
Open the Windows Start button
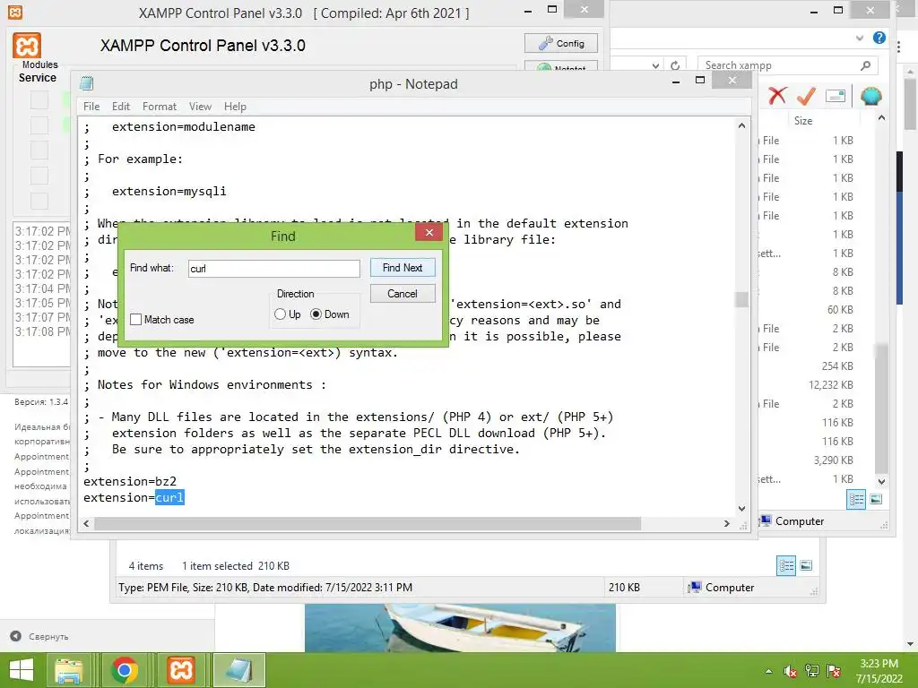click(x=22, y=670)
